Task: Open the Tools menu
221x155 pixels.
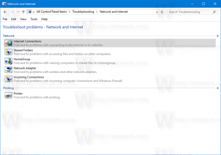Action: tap(34, 19)
